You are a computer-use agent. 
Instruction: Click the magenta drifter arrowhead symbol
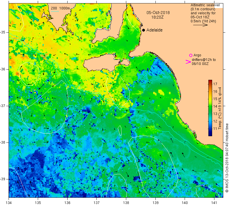click(188, 62)
